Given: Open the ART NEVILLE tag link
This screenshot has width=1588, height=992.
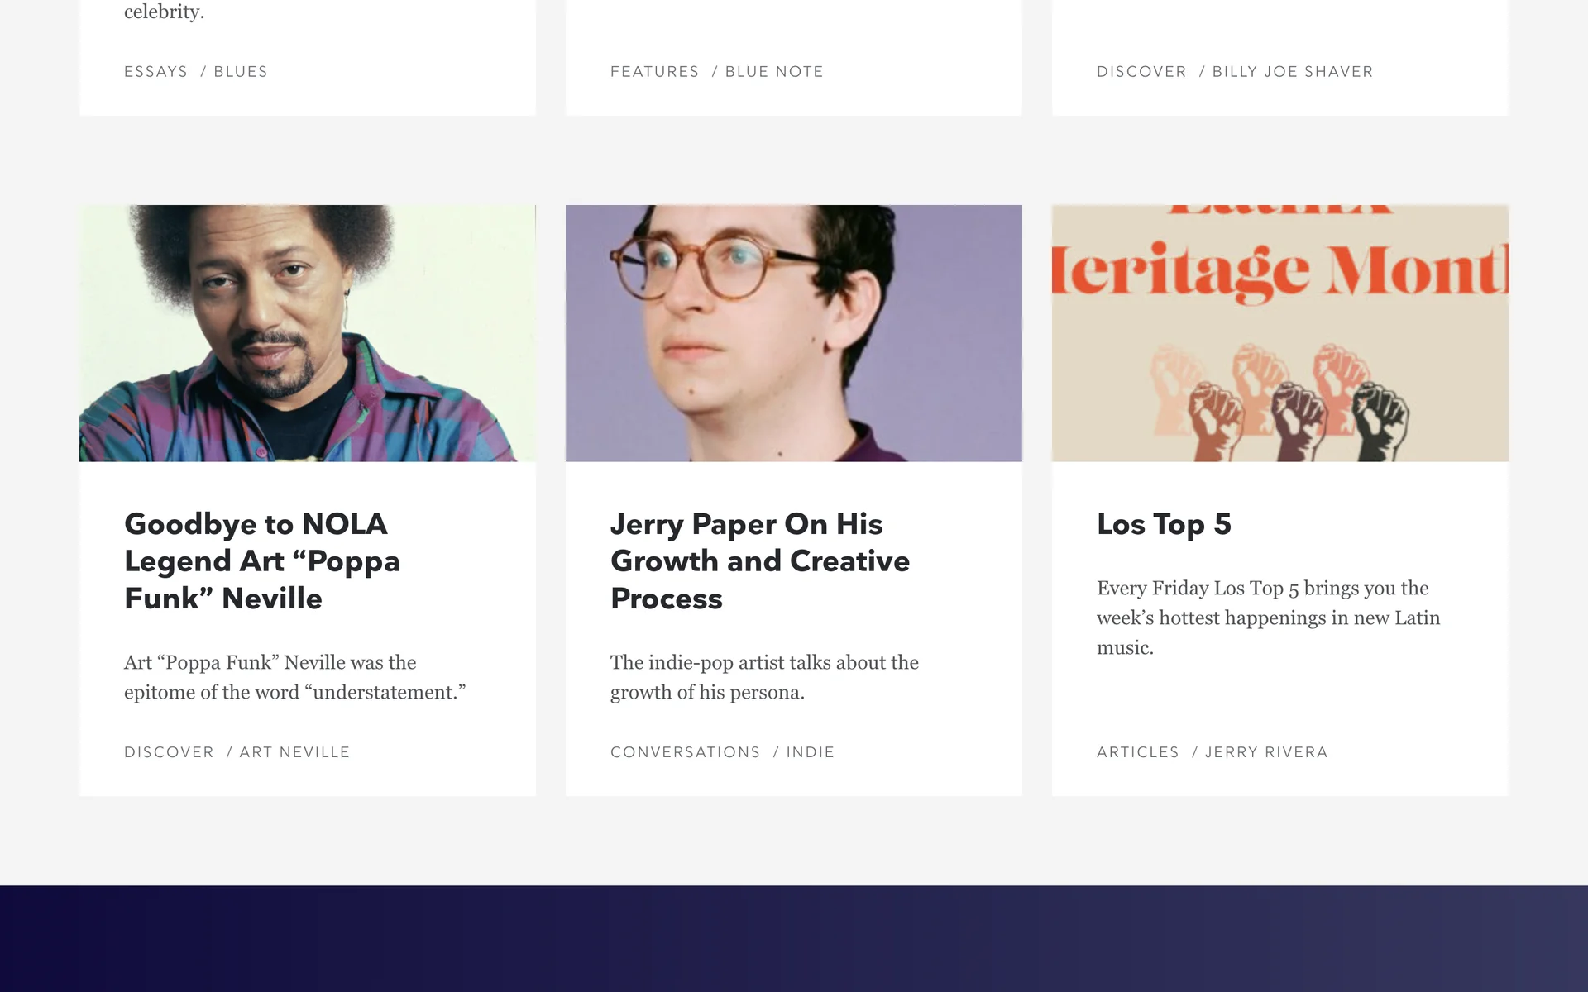Looking at the screenshot, I should coord(294,752).
